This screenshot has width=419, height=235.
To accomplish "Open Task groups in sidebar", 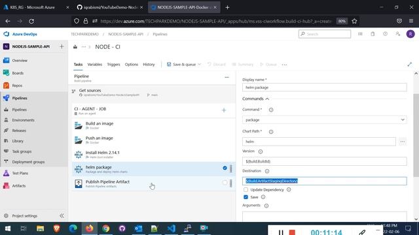I will point(22,151).
